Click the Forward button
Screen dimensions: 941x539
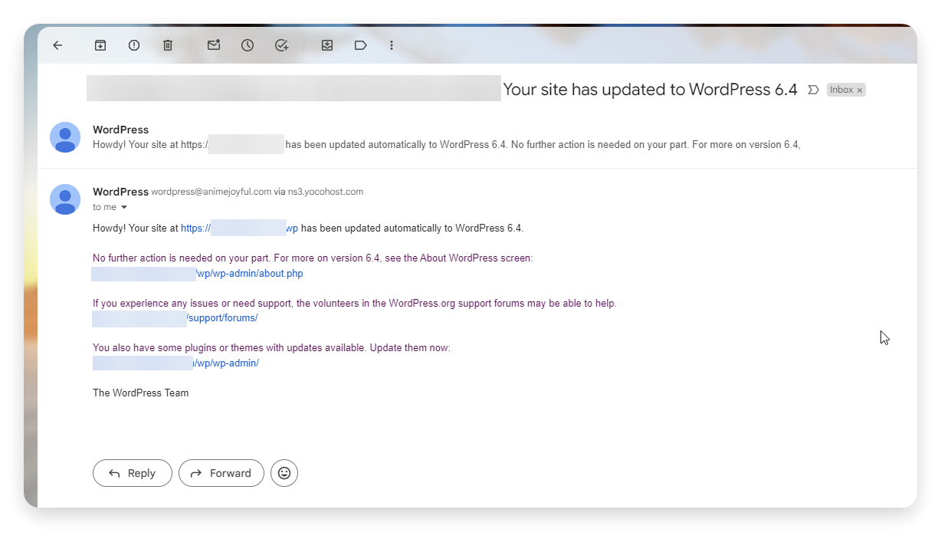pyautogui.click(x=221, y=473)
